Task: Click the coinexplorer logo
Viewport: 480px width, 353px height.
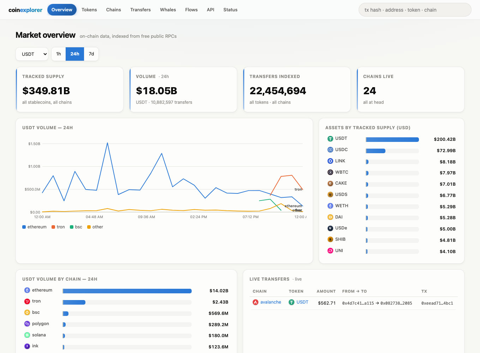Action: click(25, 10)
